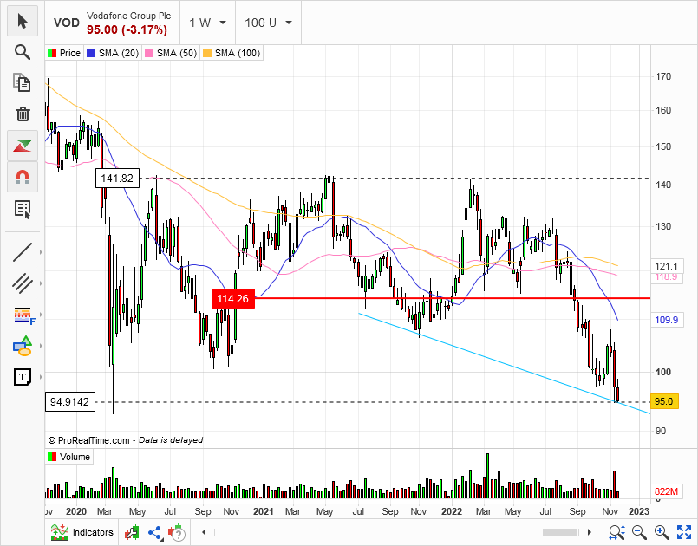
Task: Click the zoom in magnifier icon
Action: [x=662, y=532]
